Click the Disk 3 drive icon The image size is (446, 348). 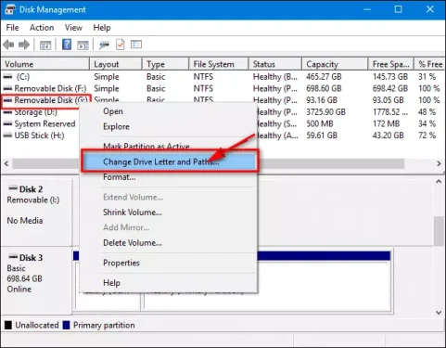click(x=13, y=256)
